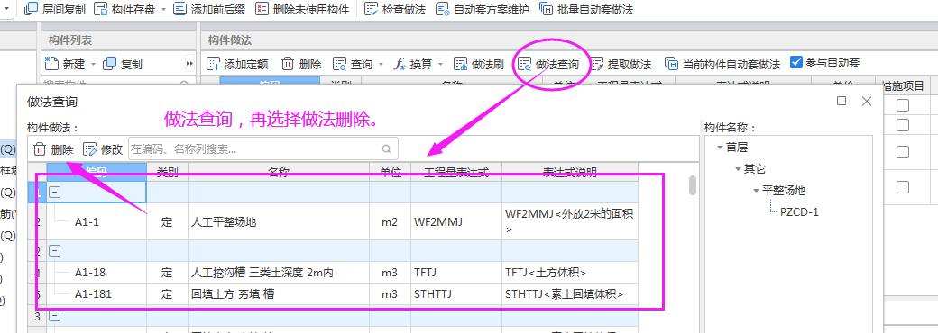The width and height of the screenshot is (938, 333).
Task: Click the 回填土方 夯填 槽 cell
Action: click(279, 293)
